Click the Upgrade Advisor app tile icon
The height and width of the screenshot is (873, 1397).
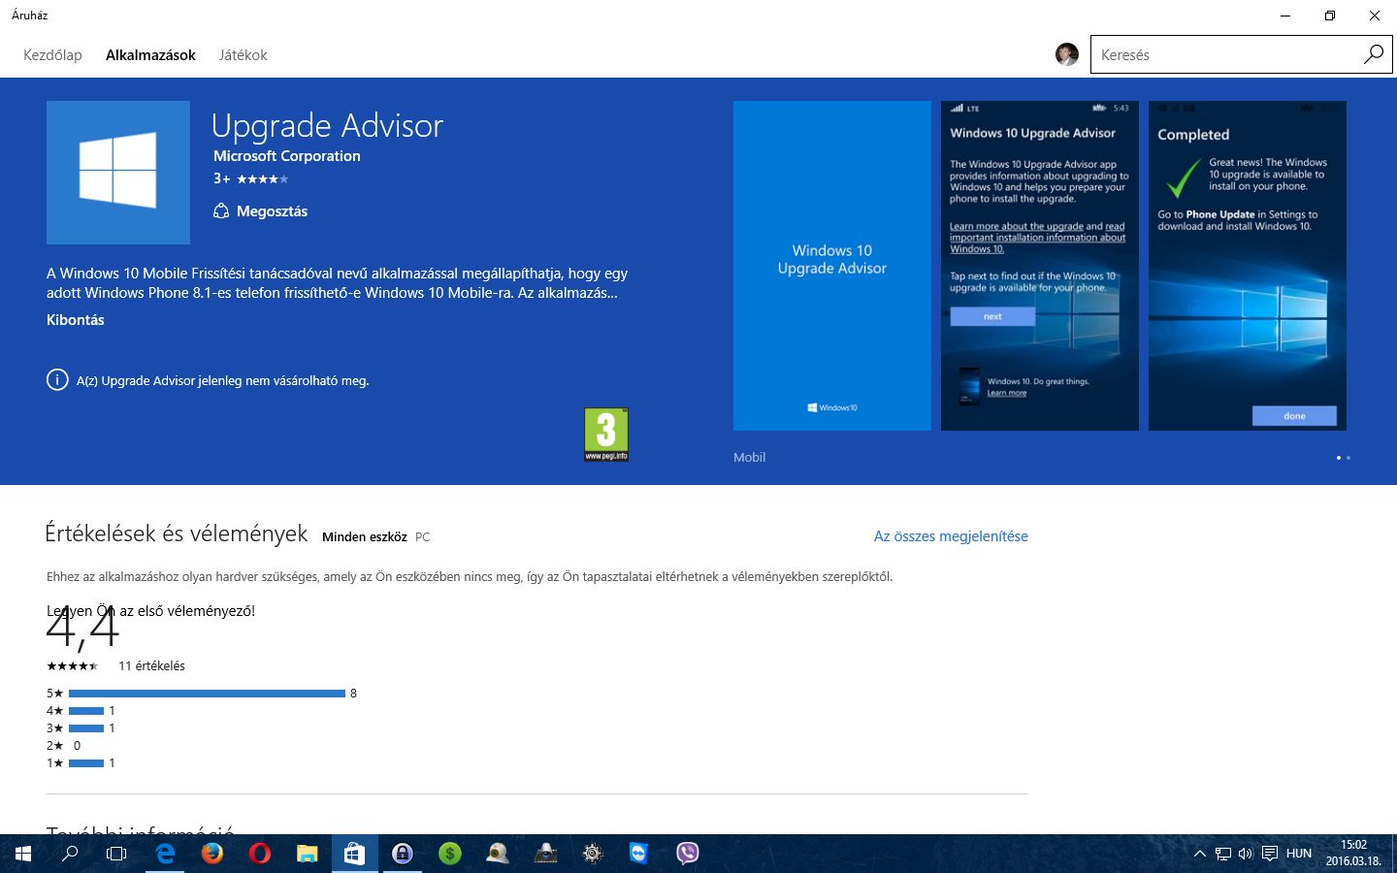[x=118, y=173]
